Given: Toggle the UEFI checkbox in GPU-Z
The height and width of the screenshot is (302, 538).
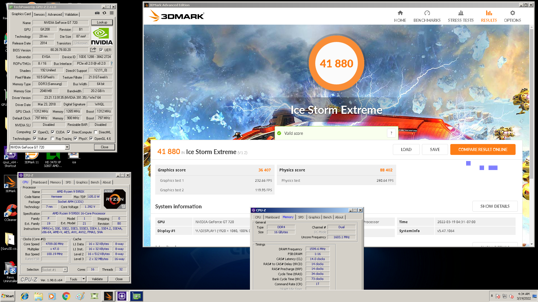Looking at the screenshot, I should tap(101, 50).
